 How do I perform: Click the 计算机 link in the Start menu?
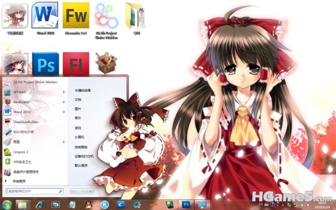click(80, 137)
